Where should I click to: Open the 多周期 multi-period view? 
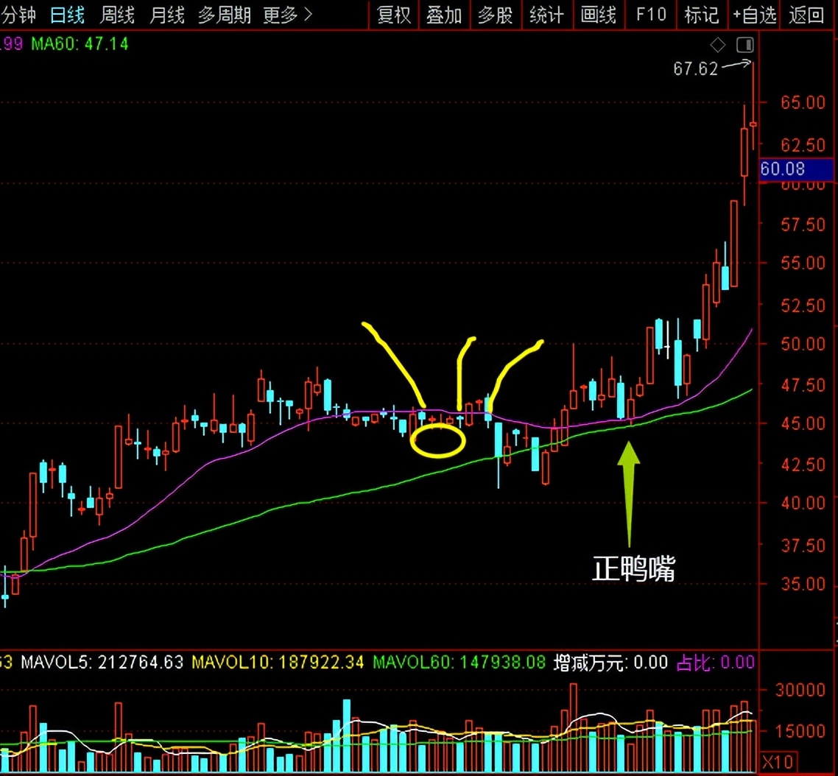tap(225, 15)
